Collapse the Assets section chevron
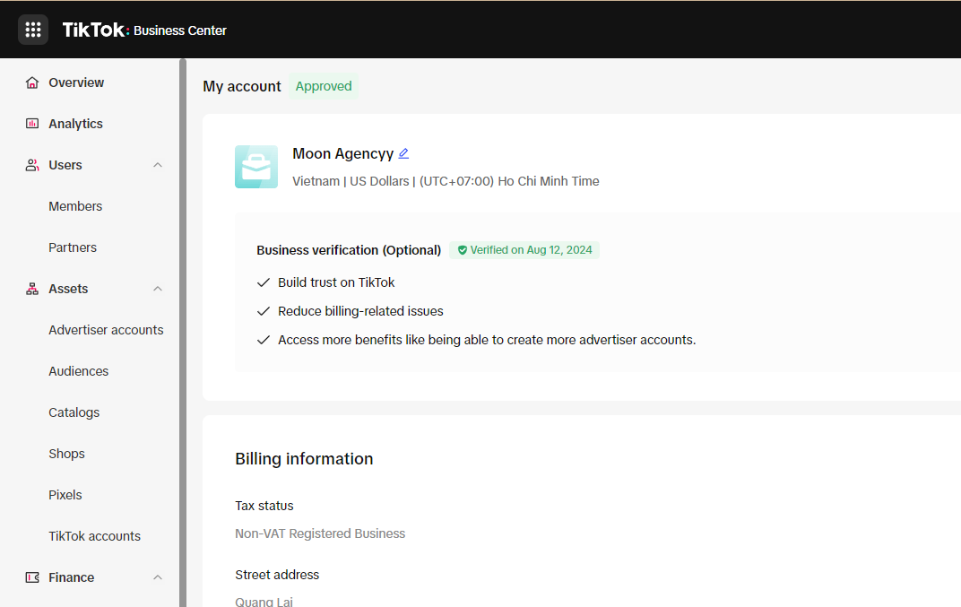 coord(158,289)
